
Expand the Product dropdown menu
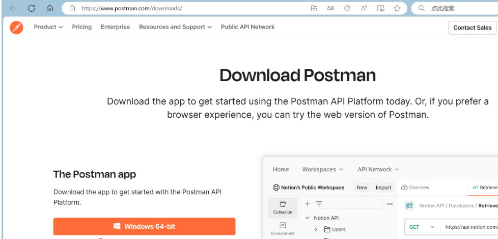coord(48,27)
